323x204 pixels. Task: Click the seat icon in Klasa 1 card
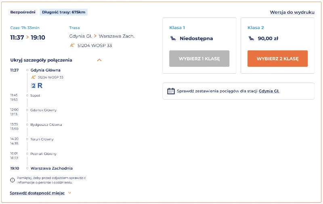[x=173, y=38]
